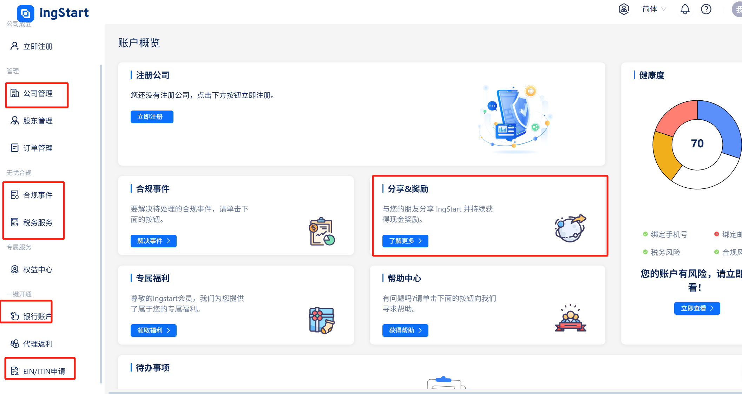The width and height of the screenshot is (742, 394).
Task: Open 公司管理 menu item
Action: tap(38, 93)
